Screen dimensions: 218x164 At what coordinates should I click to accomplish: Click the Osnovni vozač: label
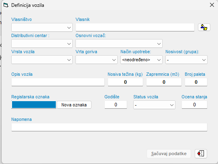(x=91, y=35)
